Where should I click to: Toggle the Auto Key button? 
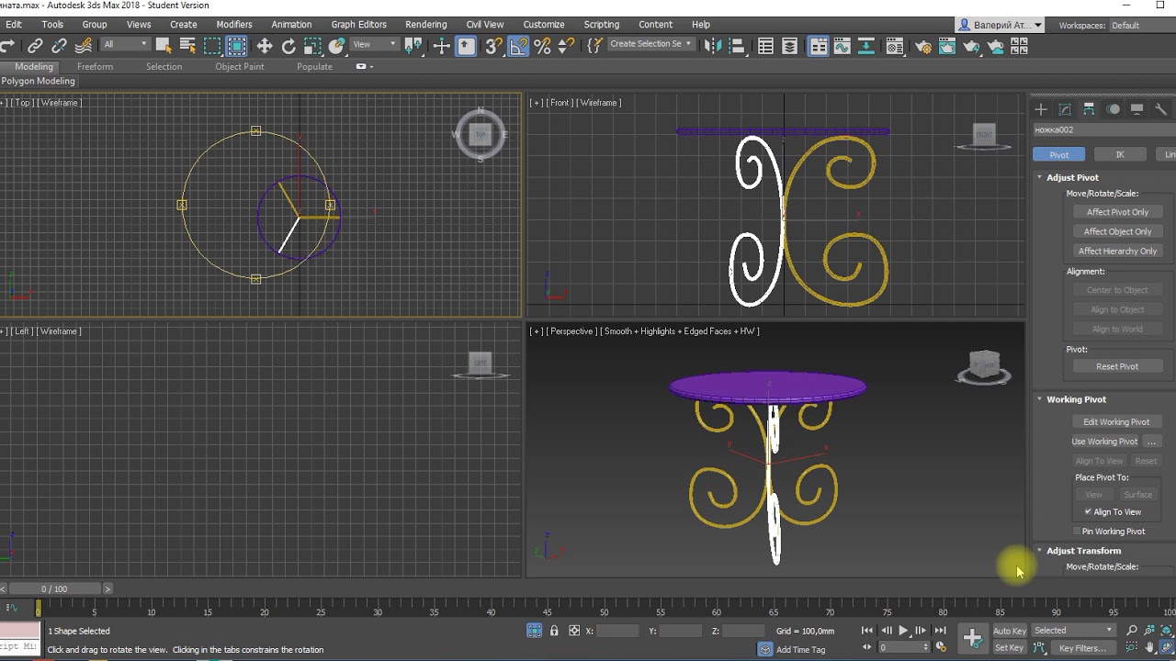tap(1010, 631)
